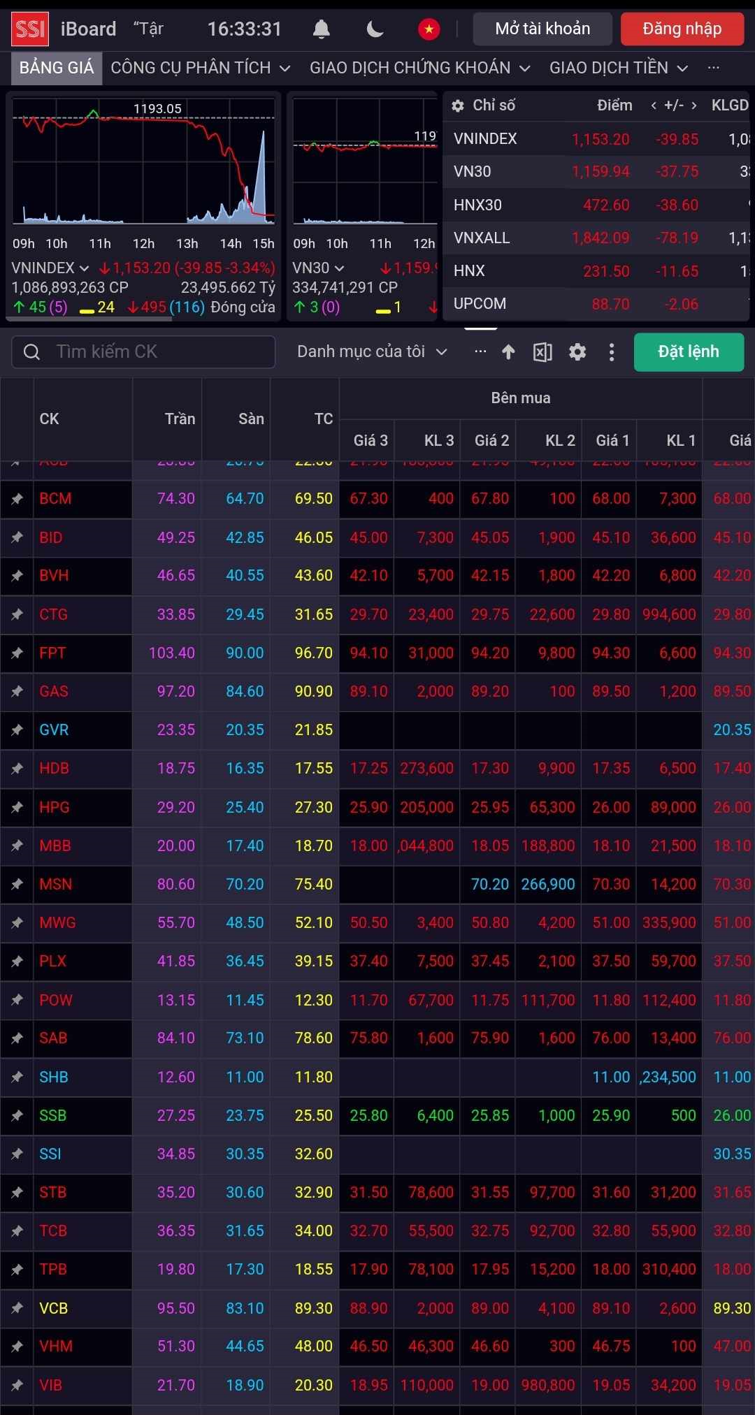Click Mở tài khoản button
Viewport: 755px width, 1415px height.
tap(542, 29)
